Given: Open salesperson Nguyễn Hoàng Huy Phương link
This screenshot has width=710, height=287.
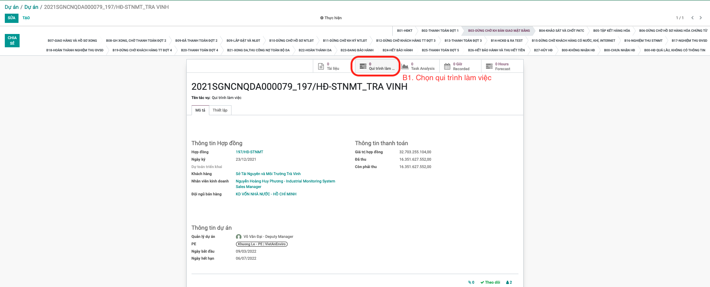Looking at the screenshot, I should point(285,184).
